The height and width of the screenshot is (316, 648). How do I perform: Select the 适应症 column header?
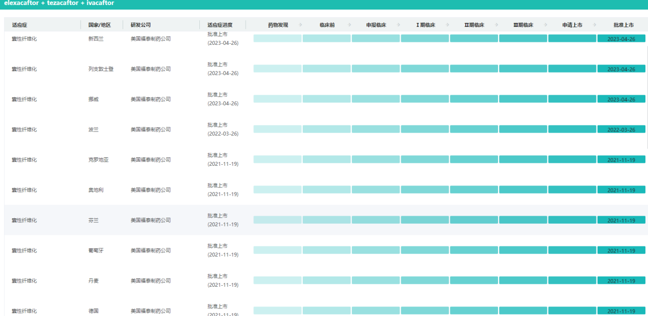click(x=20, y=25)
